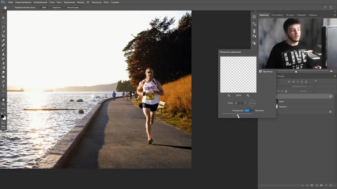The width and height of the screenshot is (337, 189).
Task: Open the Образцы tab
Action: point(313,15)
